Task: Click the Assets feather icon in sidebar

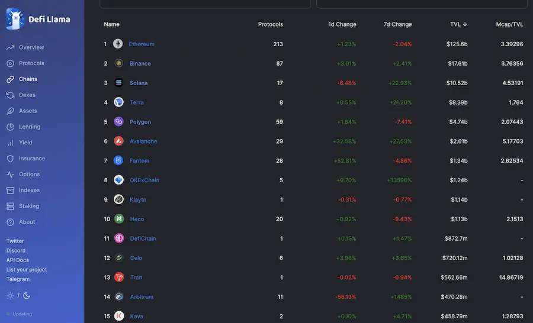Action: click(10, 111)
